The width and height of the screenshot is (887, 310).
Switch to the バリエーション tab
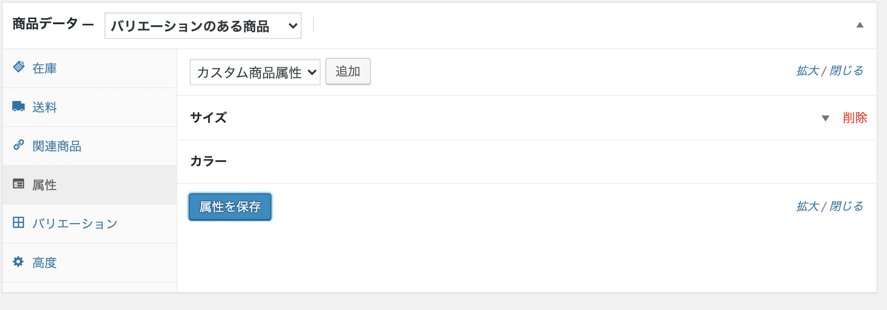[75, 224]
